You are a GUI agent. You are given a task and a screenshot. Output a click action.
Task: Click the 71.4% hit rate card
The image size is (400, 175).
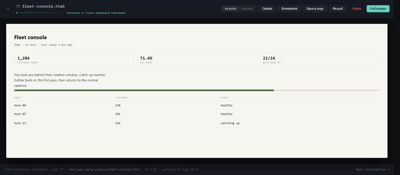[197, 60]
